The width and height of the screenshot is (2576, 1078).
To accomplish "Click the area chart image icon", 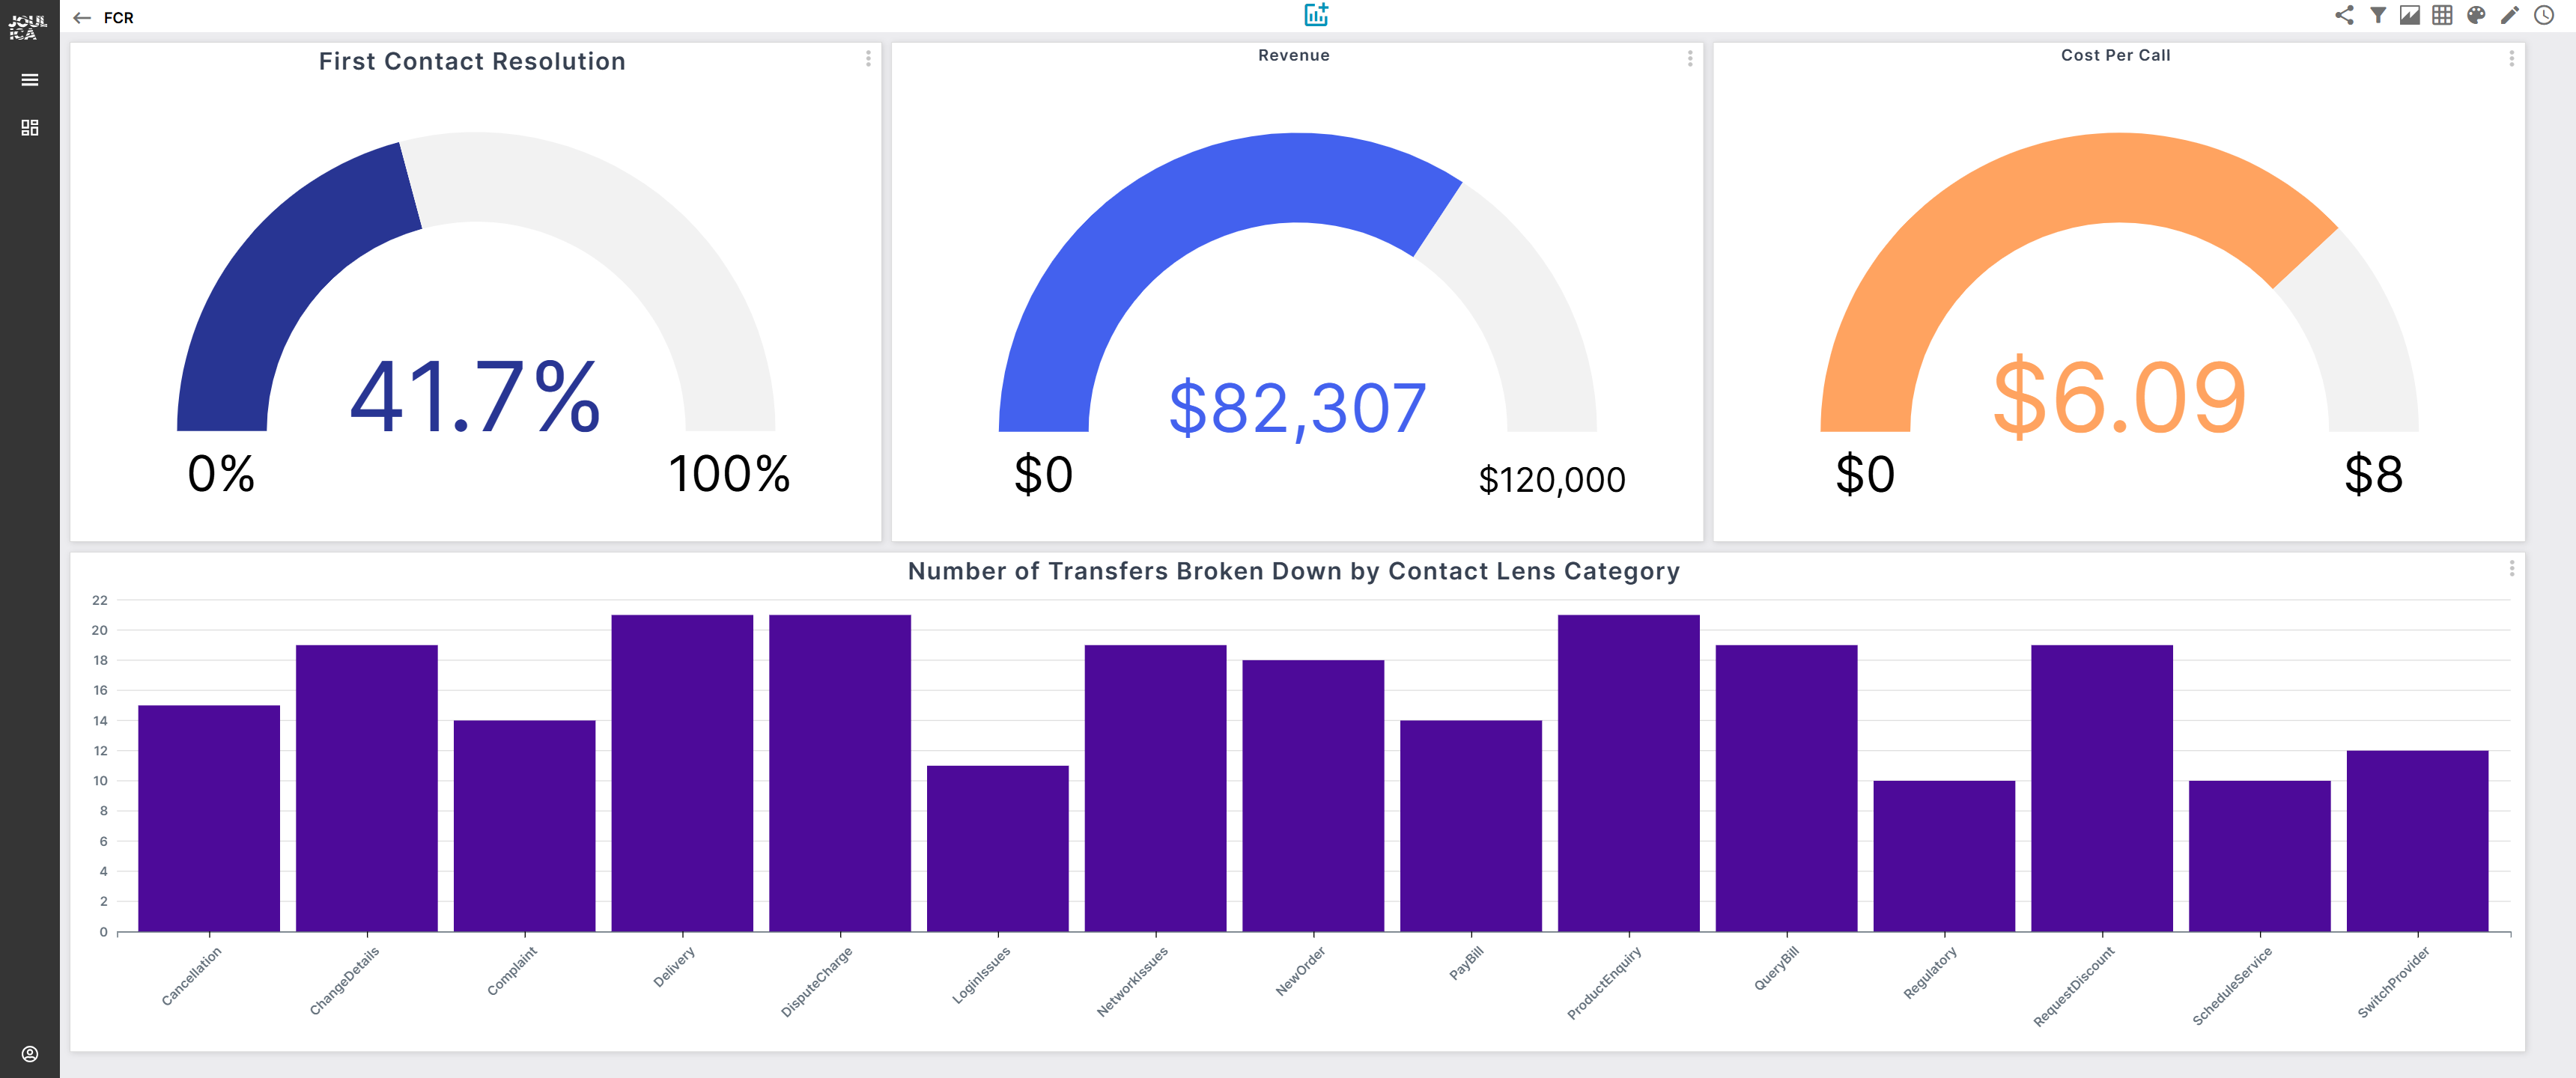I will pos(2410,15).
